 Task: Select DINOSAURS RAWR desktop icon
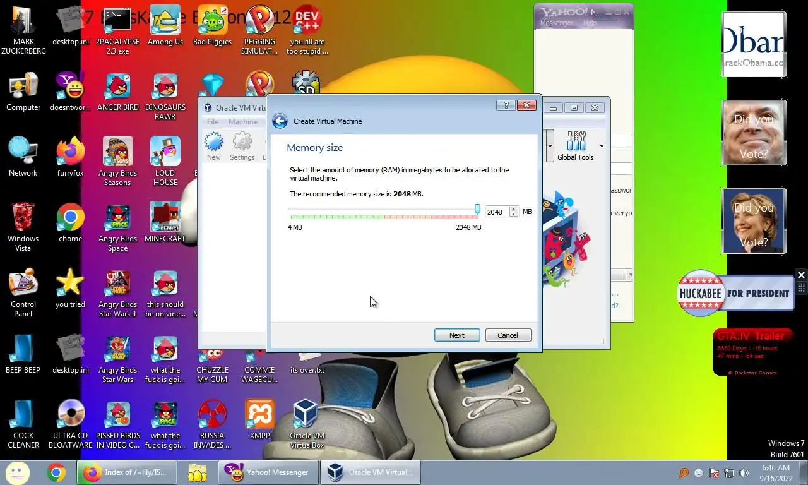(x=165, y=97)
